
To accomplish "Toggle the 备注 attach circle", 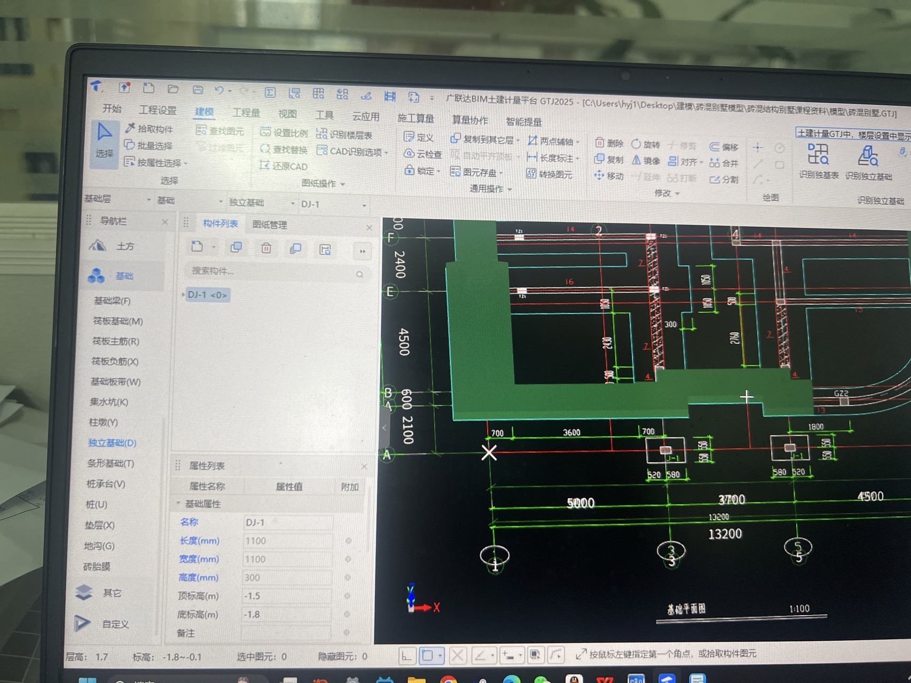I will pyautogui.click(x=346, y=633).
